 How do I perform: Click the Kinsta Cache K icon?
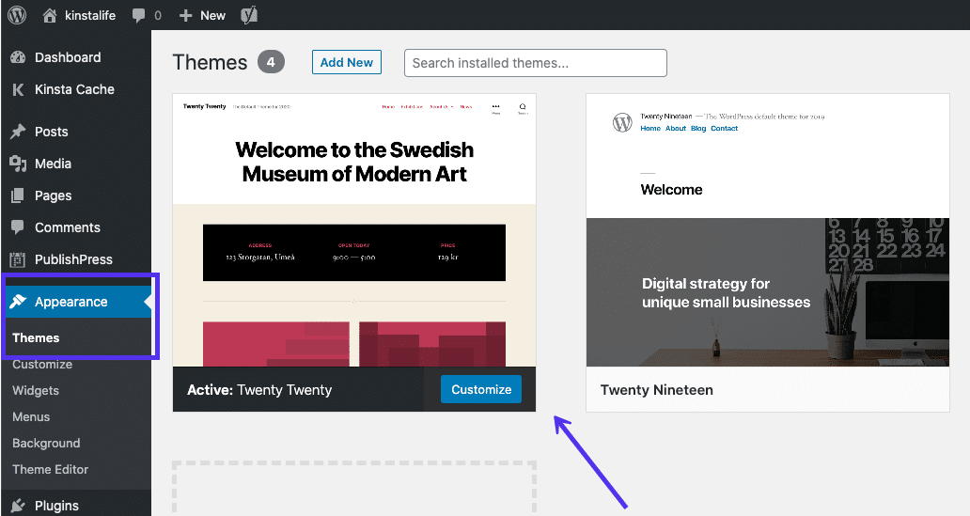18,89
